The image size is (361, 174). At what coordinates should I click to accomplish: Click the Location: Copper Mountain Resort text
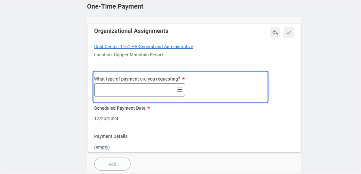pos(128,55)
